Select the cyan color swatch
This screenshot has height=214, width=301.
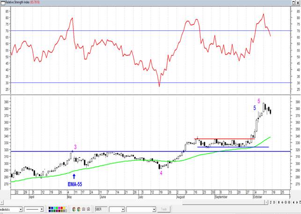(54, 208)
